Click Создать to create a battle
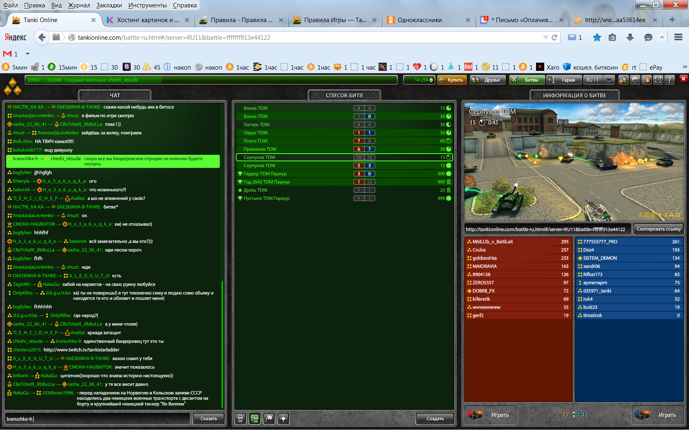This screenshot has width=689, height=430. 435,419
